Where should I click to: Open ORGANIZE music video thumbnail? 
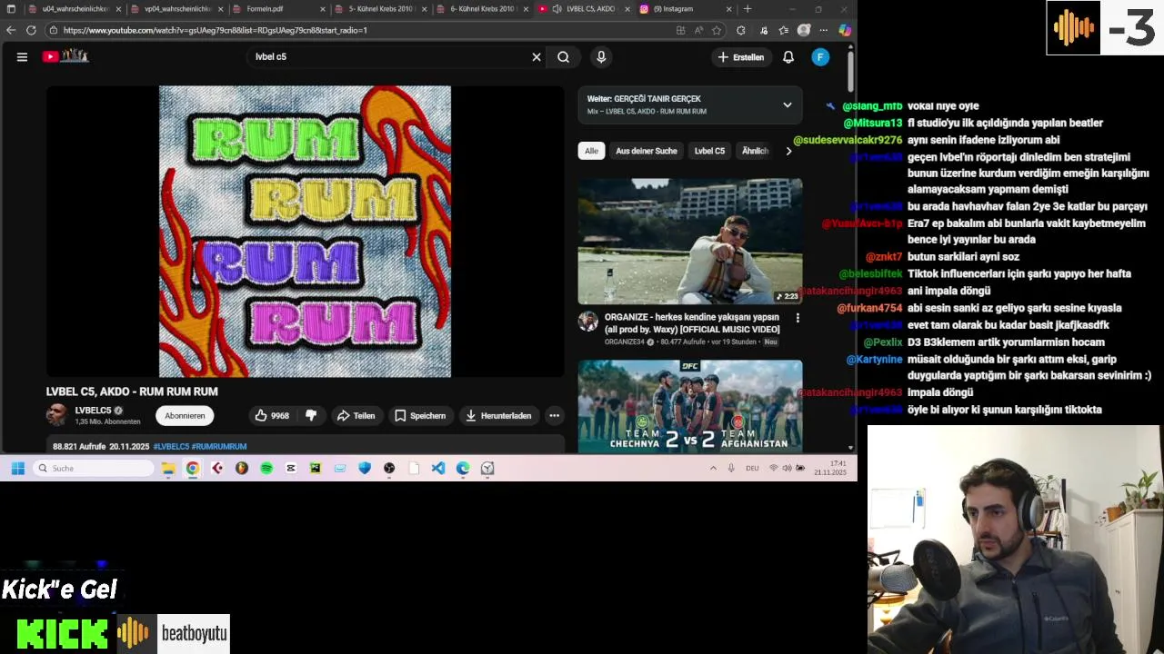(690, 241)
